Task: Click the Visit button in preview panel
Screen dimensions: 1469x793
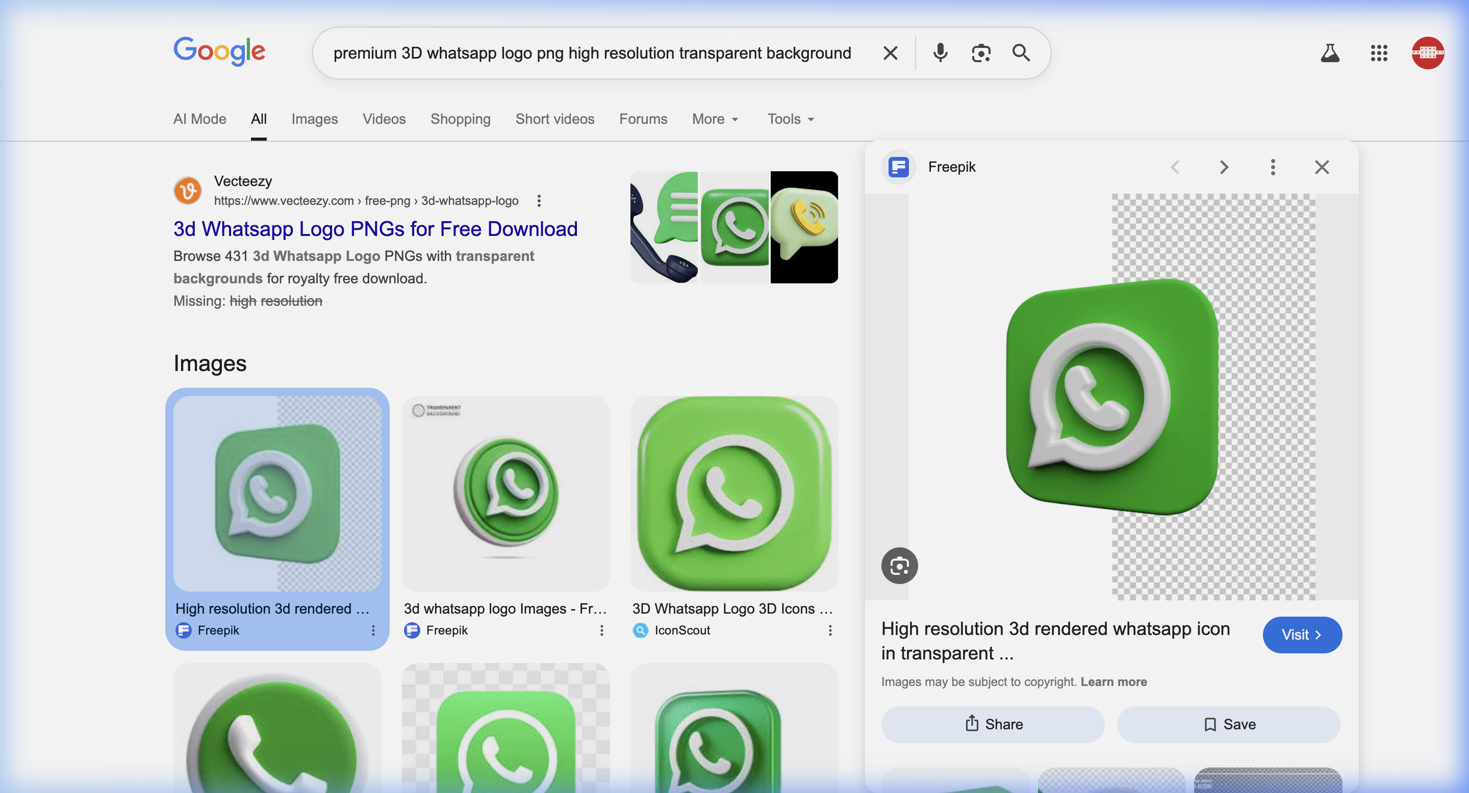Action: pyautogui.click(x=1302, y=635)
